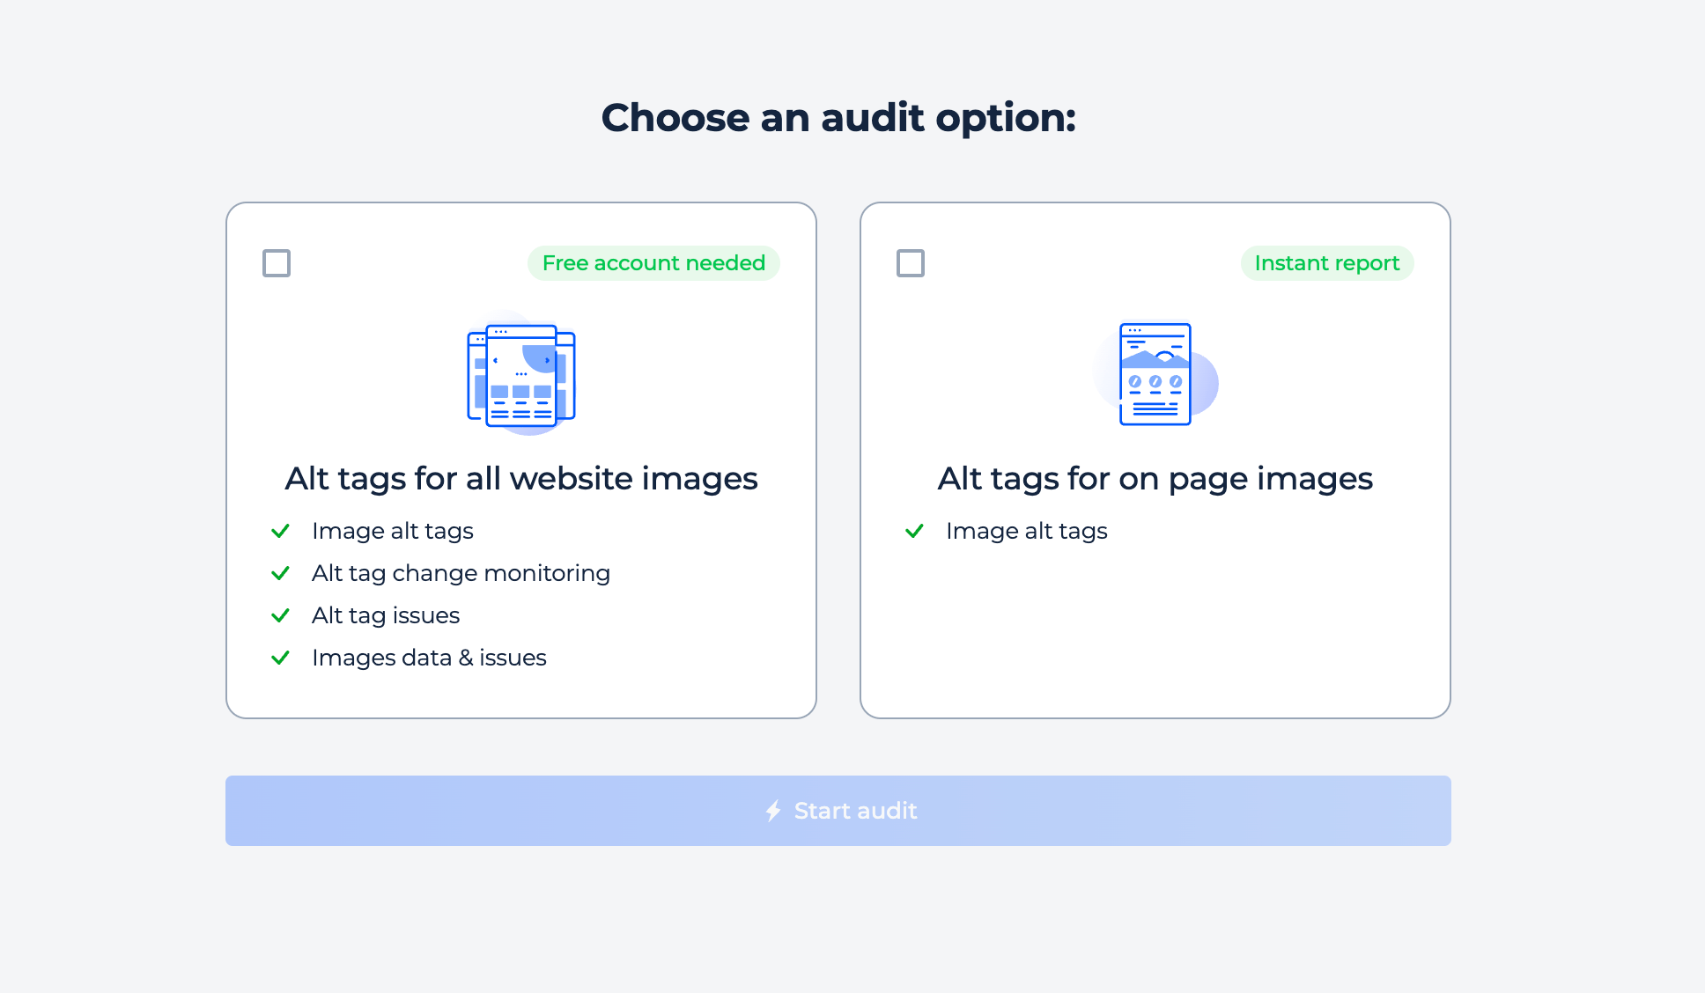1705x993 pixels.
Task: Click the Instant report badge
Action: [x=1327, y=263]
